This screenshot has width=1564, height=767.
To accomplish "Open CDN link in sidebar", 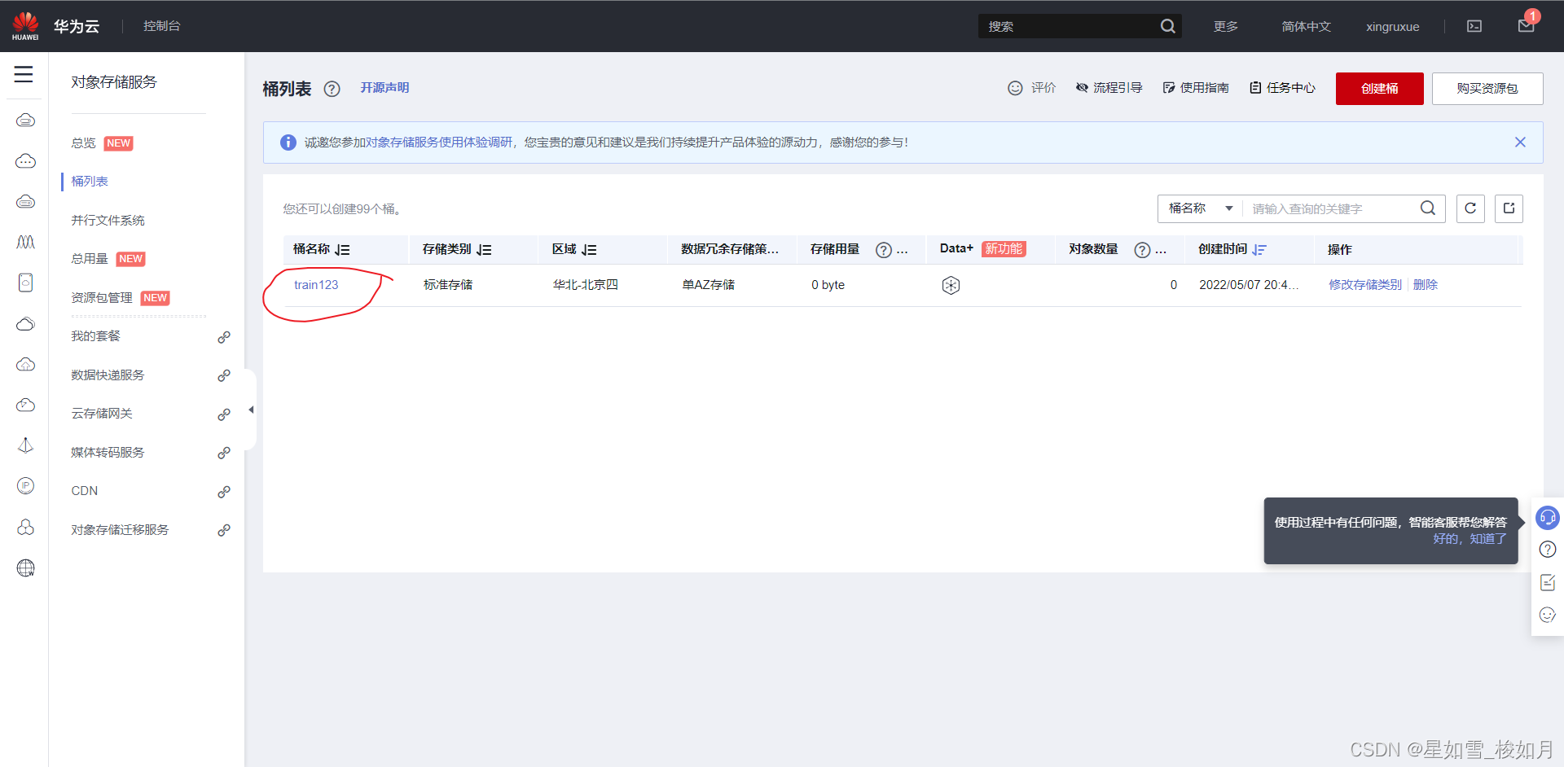I will (85, 491).
